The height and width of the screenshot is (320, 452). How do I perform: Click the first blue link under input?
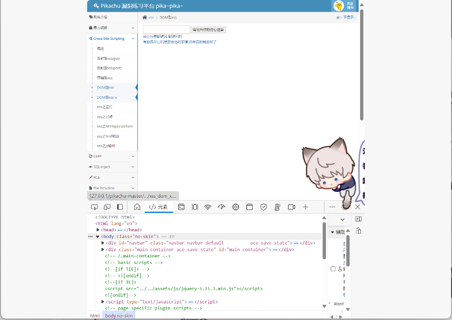pyautogui.click(x=163, y=37)
